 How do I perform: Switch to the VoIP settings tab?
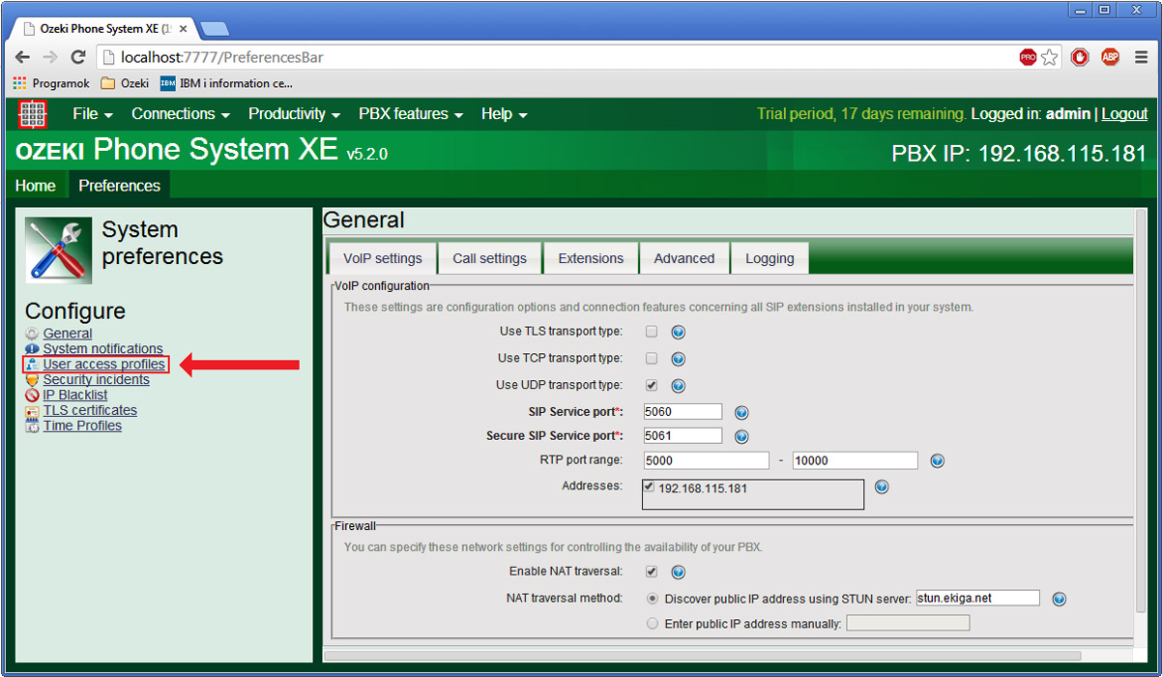(x=383, y=258)
